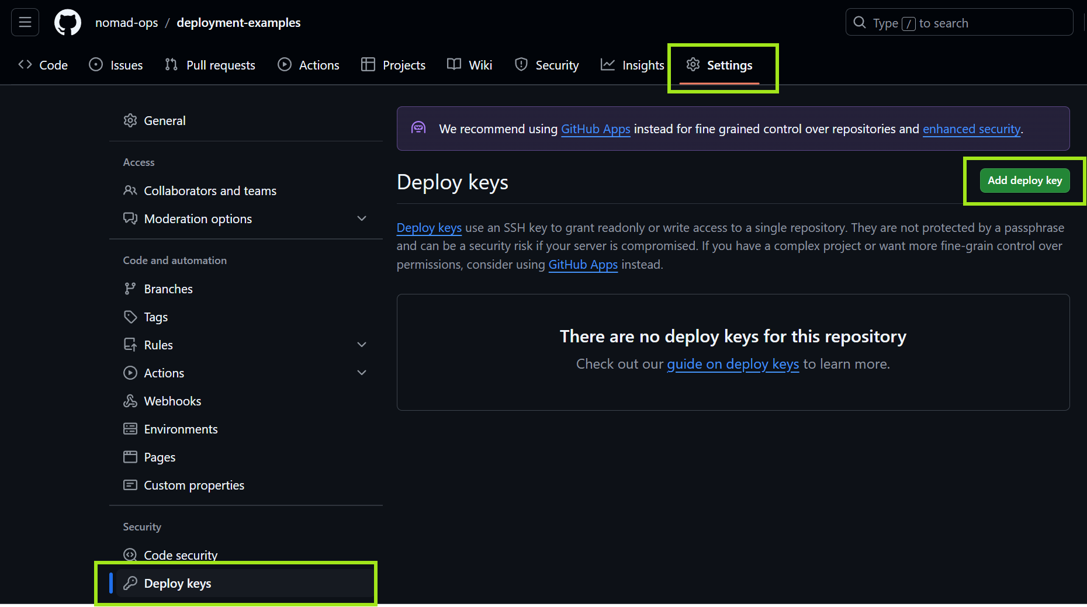Open Custom properties settings page
The height and width of the screenshot is (607, 1087).
coord(245,485)
